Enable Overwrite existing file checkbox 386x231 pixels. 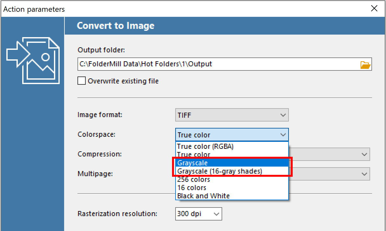[82, 81]
